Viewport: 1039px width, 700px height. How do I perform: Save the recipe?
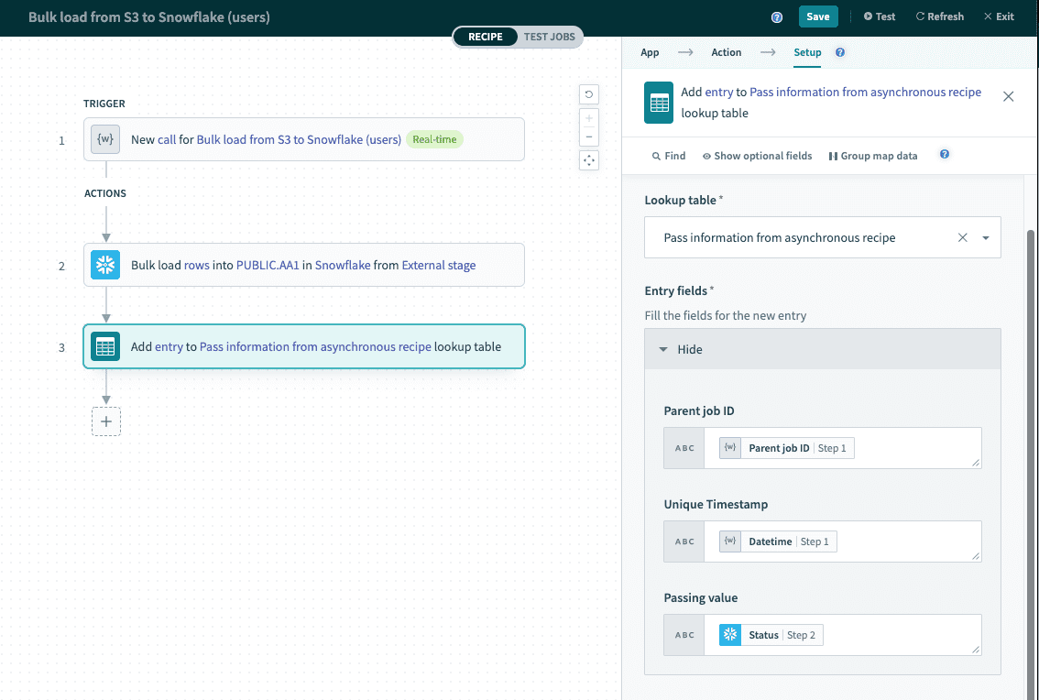pyautogui.click(x=818, y=16)
